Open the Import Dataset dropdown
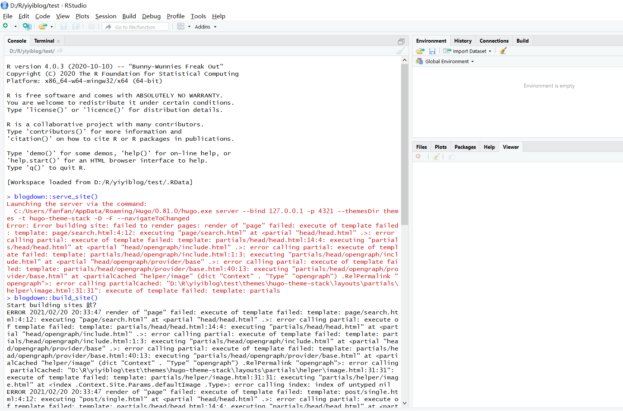The height and width of the screenshot is (411, 623). (x=467, y=51)
